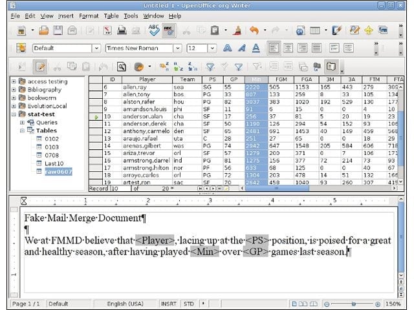The height and width of the screenshot is (310, 414).
Task: Toggle Align Right paragraph button
Action: 302,48
